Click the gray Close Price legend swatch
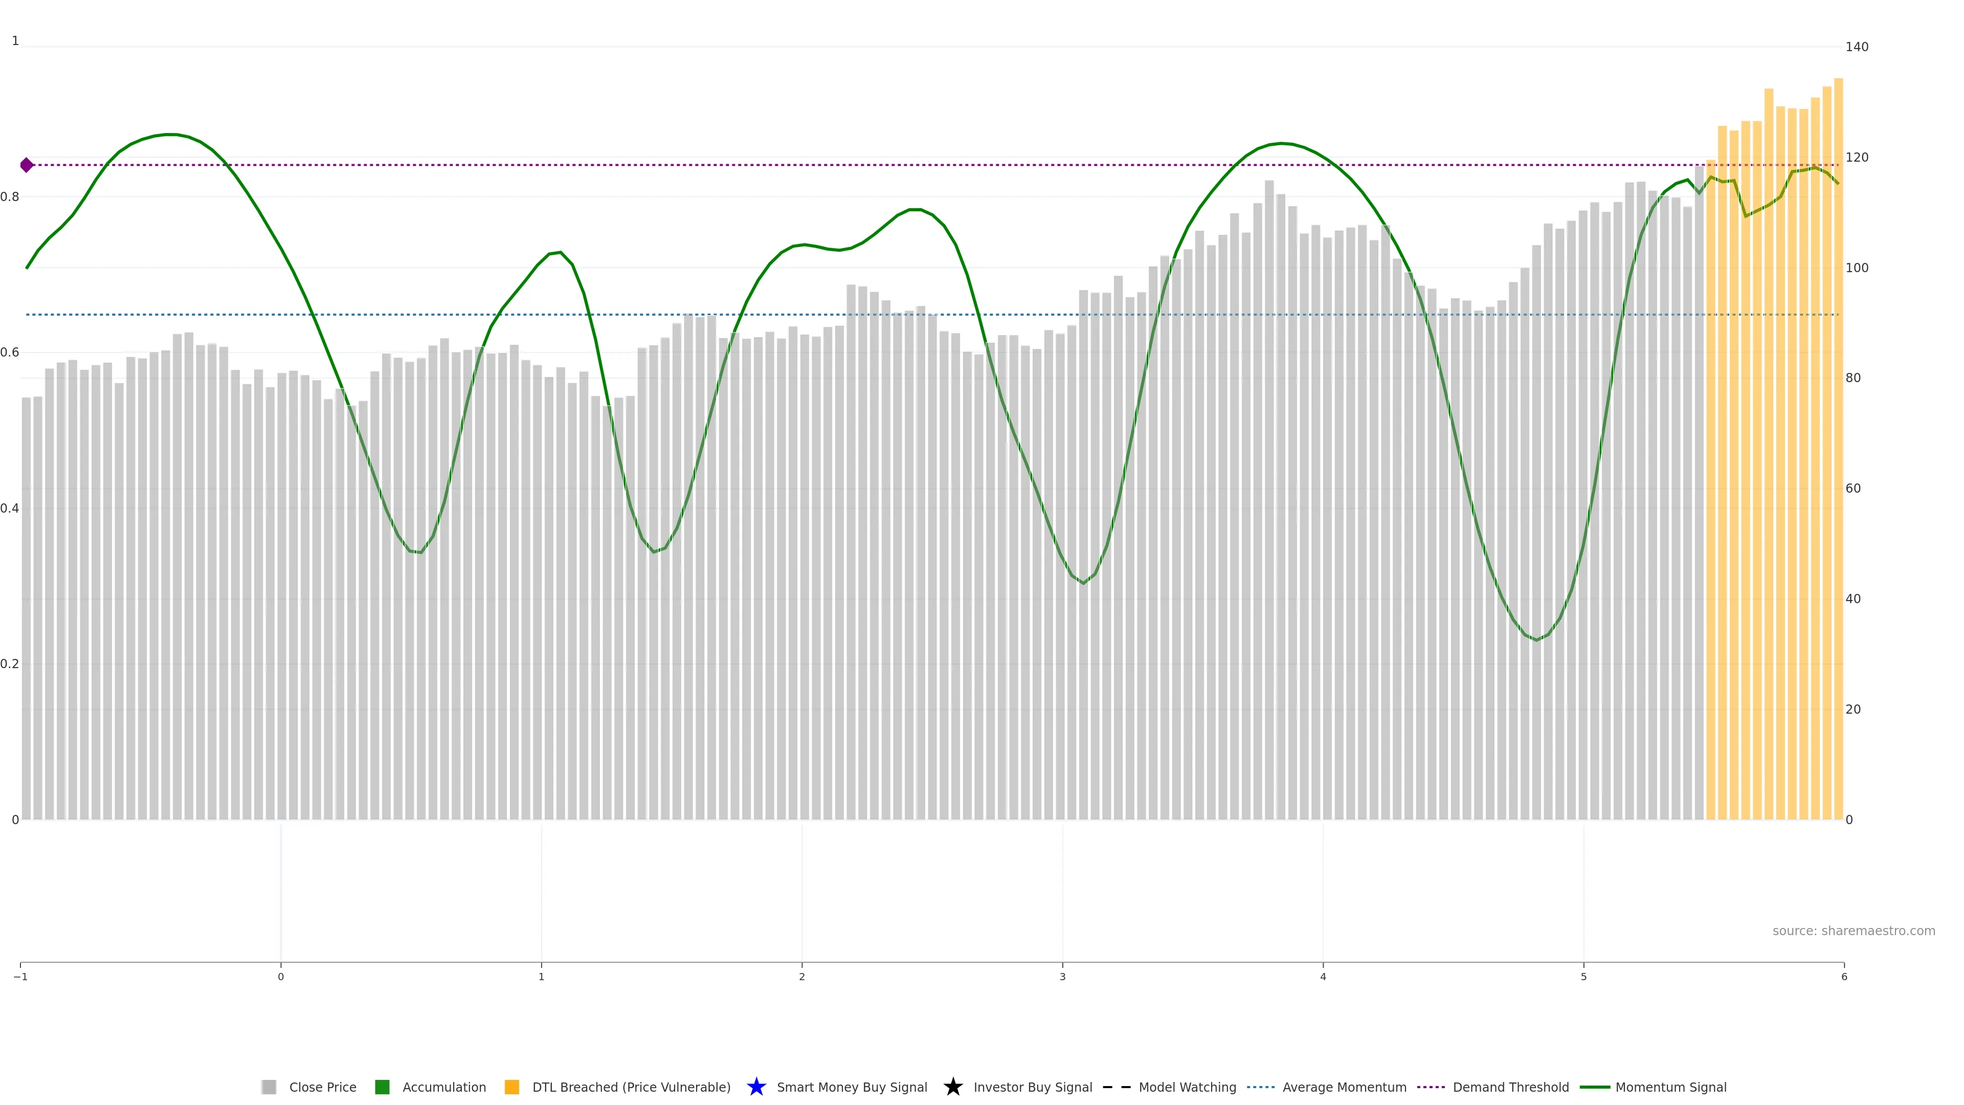 (269, 1087)
